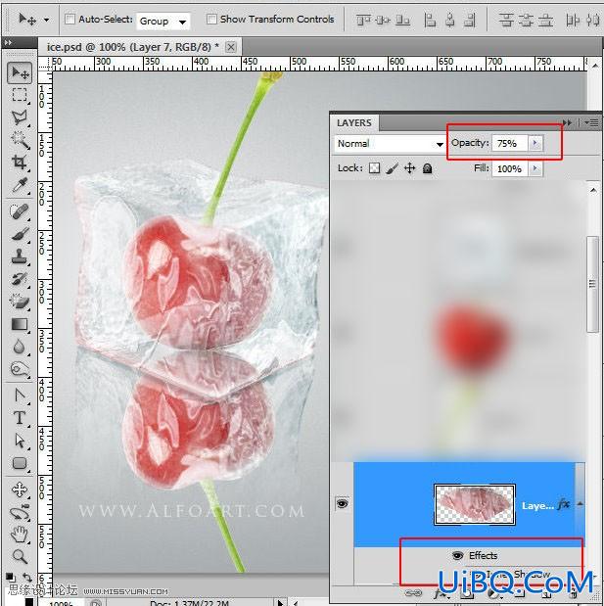Select the Magic Wand tool
The image size is (604, 606).
coord(20,140)
